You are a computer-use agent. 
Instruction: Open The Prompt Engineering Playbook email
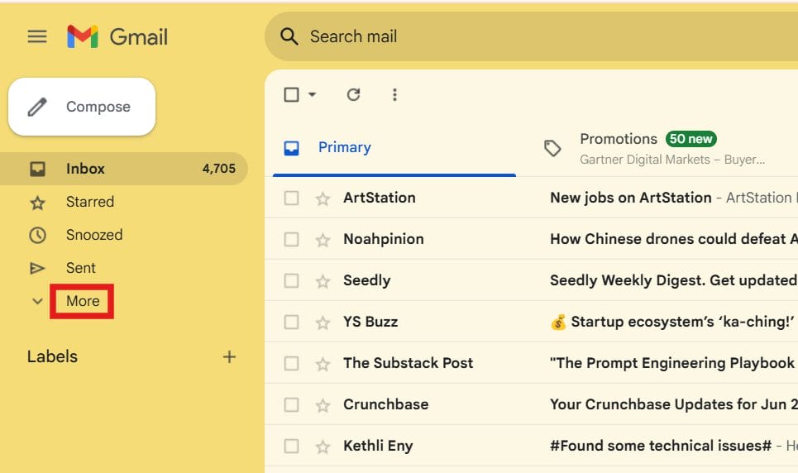coord(673,363)
